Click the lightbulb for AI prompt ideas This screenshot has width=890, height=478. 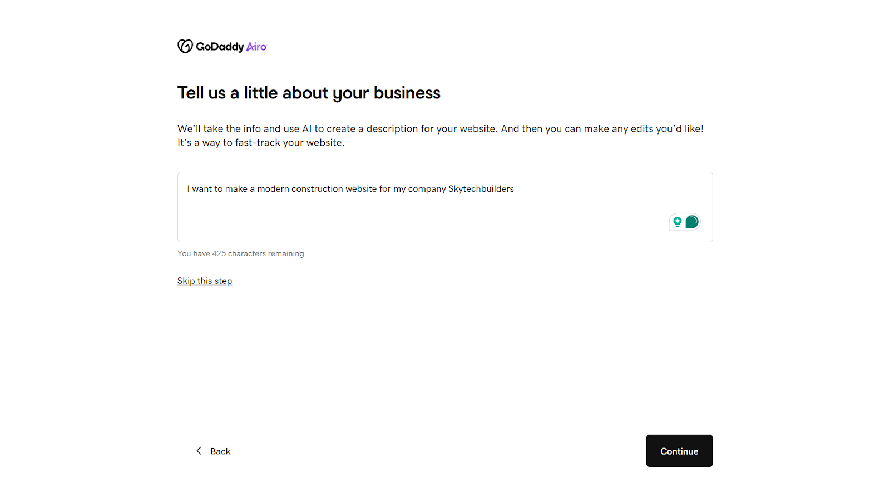pos(677,221)
